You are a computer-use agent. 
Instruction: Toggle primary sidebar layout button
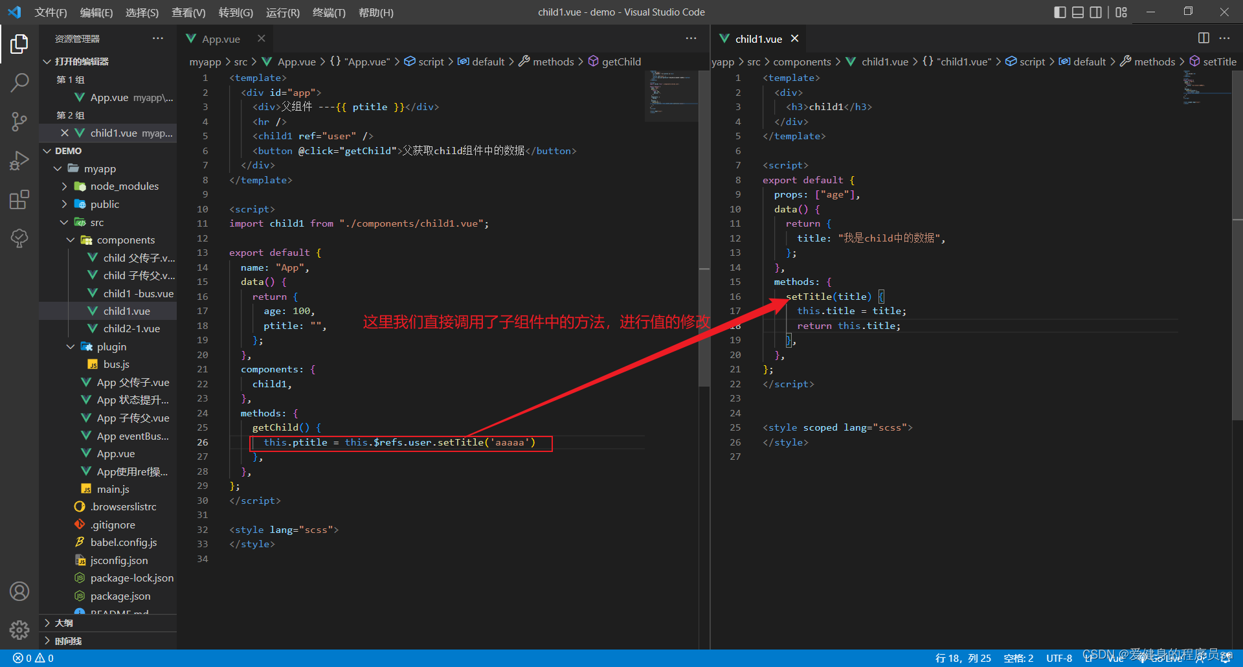coord(1060,12)
